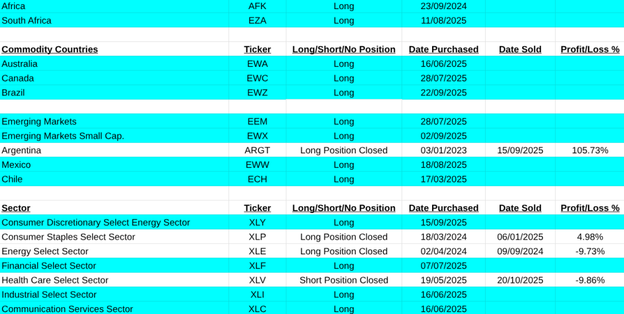Click the 4.98% profit cell
The image size is (624, 314).
(x=589, y=237)
